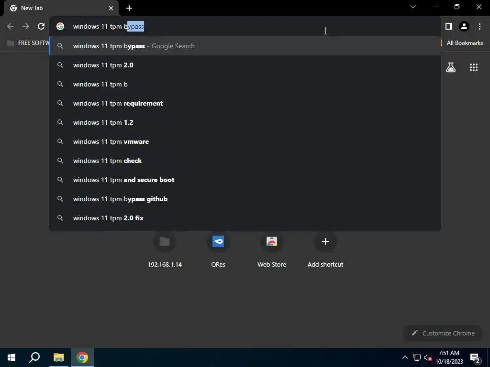Open the Chrome profile avatar
This screenshot has width=490, height=367.
464,26
